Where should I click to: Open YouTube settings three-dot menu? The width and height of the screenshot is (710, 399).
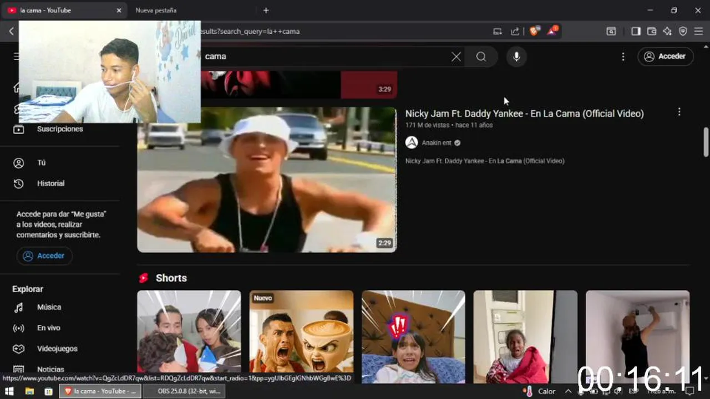pos(623,57)
